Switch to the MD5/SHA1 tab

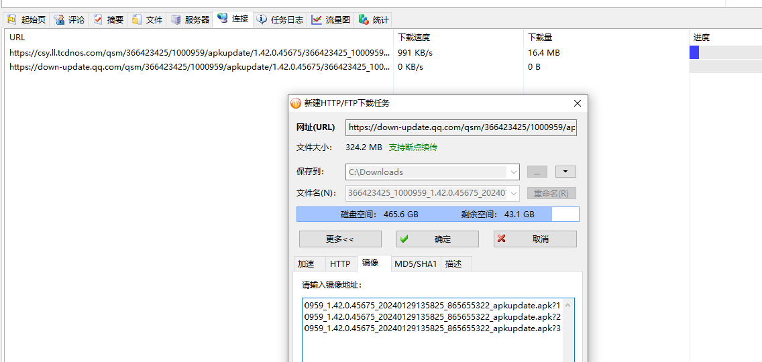click(x=415, y=264)
